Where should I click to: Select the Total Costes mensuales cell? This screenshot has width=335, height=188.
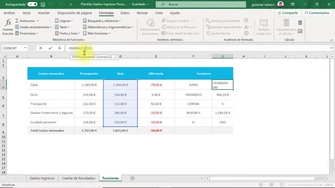pyautogui.click(x=51, y=131)
